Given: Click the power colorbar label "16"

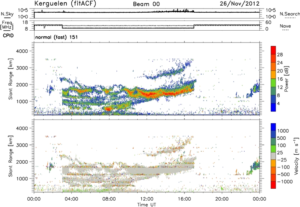Looking at the screenshot, I should click(280, 79).
